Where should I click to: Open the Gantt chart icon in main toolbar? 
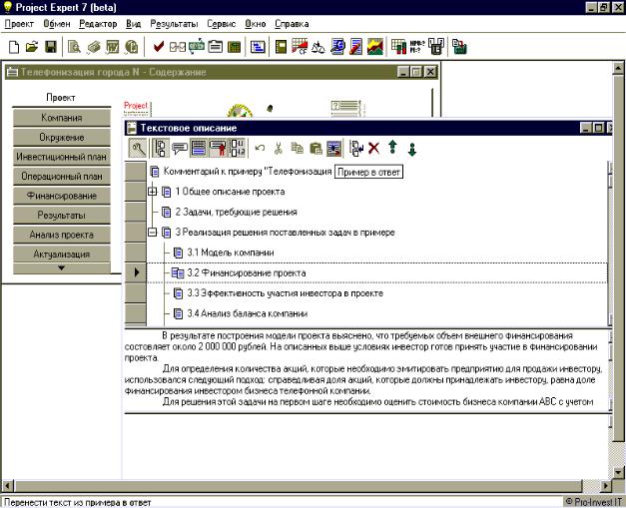(x=258, y=47)
